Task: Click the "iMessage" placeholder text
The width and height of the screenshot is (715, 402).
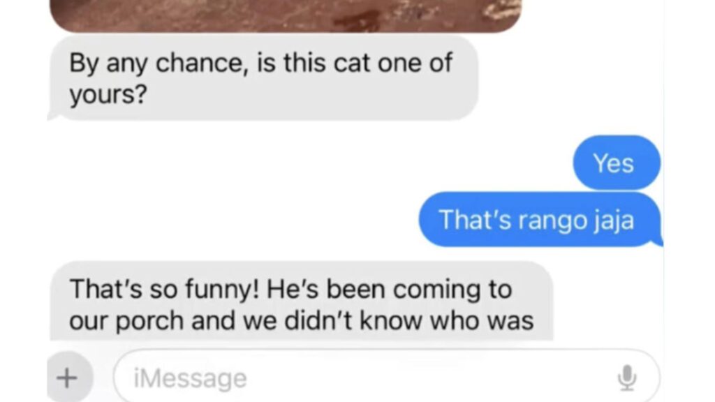Action: (x=190, y=378)
